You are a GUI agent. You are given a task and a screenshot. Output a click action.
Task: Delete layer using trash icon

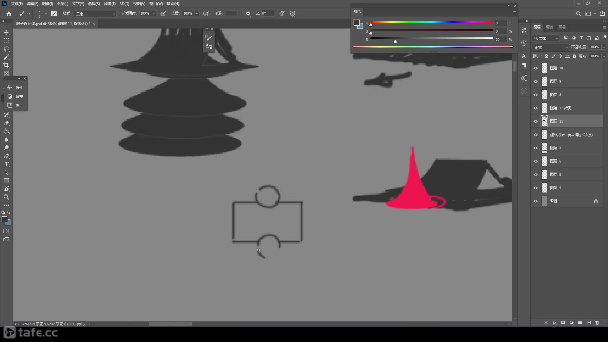point(597,323)
